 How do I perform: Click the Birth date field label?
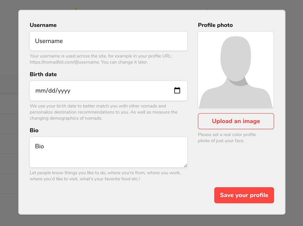(43, 74)
